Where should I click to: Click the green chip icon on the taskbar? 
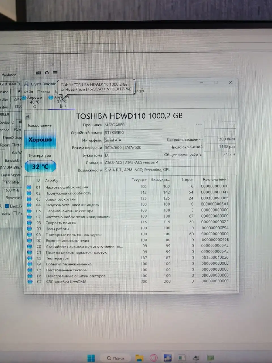(x=210, y=358)
